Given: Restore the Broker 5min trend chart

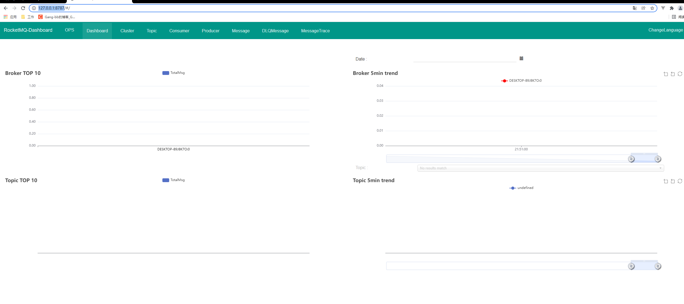Looking at the screenshot, I should pos(680,74).
